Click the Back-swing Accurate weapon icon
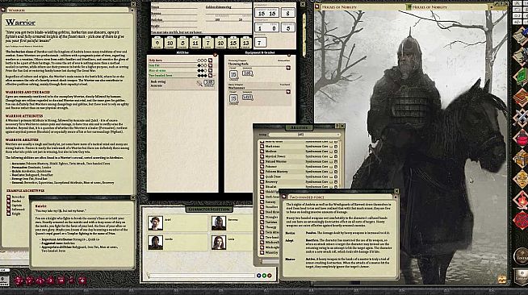 199,84
